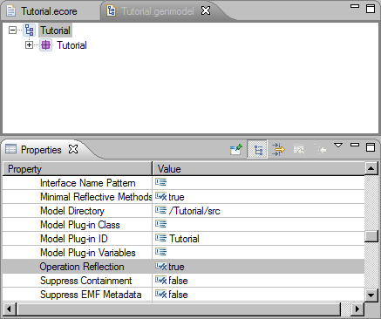Select the Model Plug-in Variables property
This screenshot has height=319, width=381.
[x=88, y=253]
